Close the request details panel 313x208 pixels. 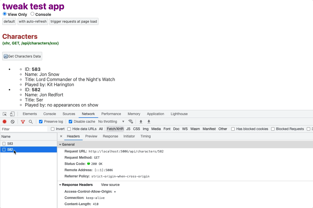pos(61,136)
